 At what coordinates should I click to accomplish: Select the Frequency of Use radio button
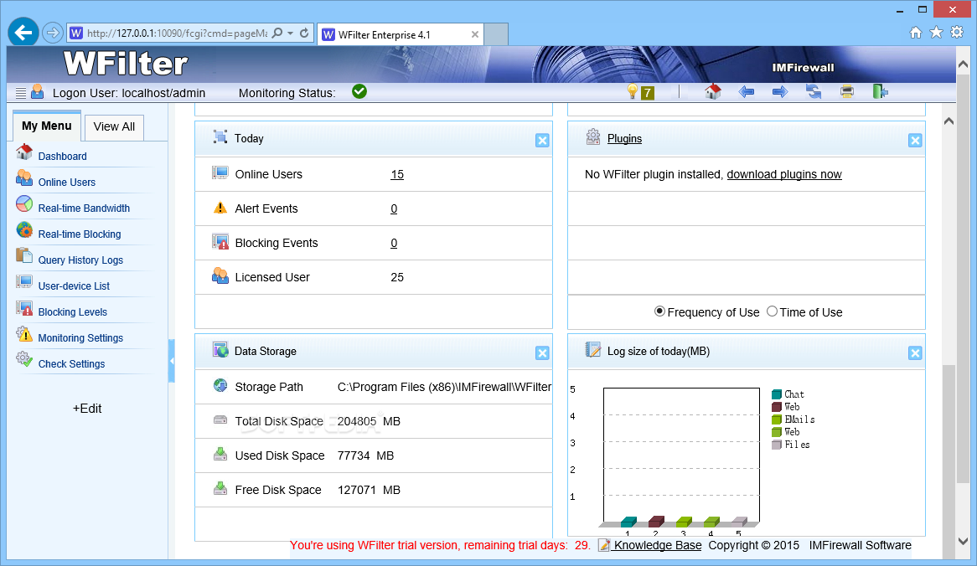[x=659, y=311]
